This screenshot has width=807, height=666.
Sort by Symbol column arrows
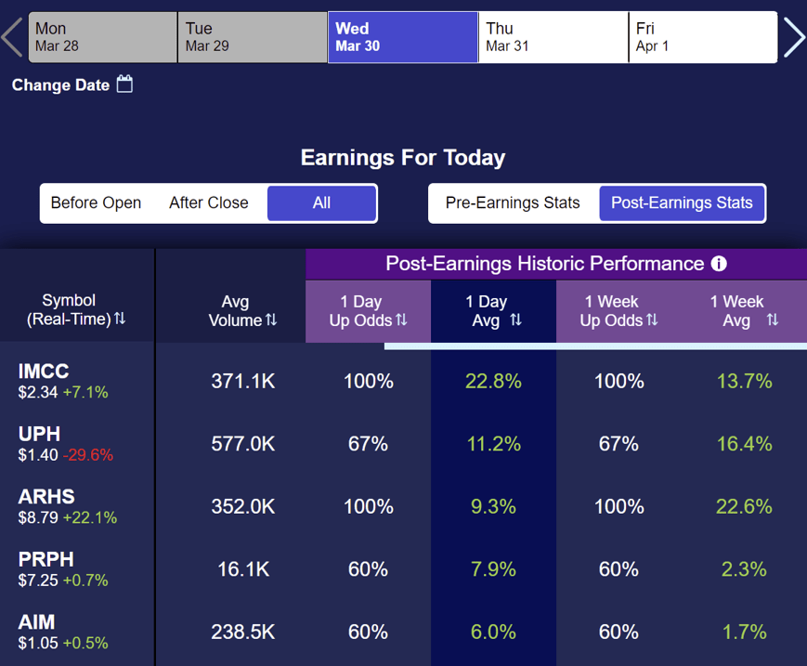point(120,319)
